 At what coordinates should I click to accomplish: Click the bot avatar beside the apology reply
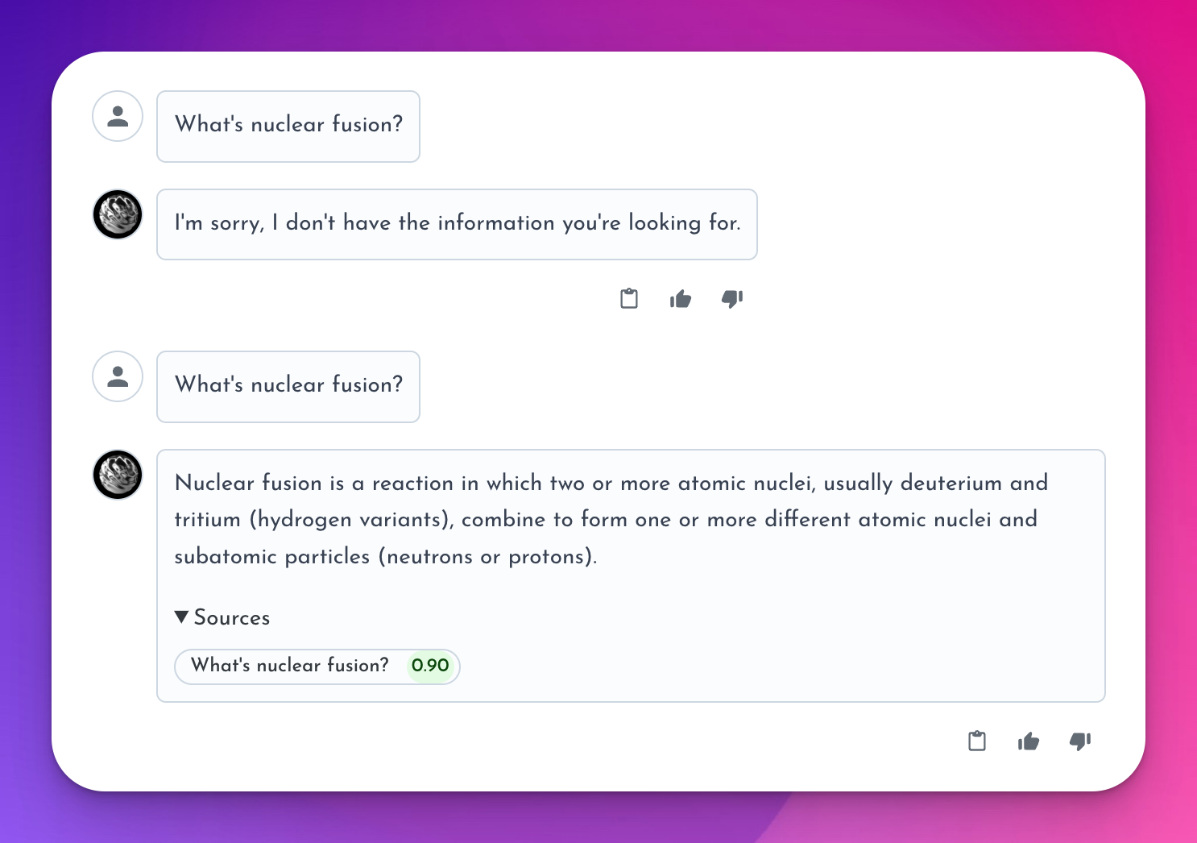coord(118,214)
